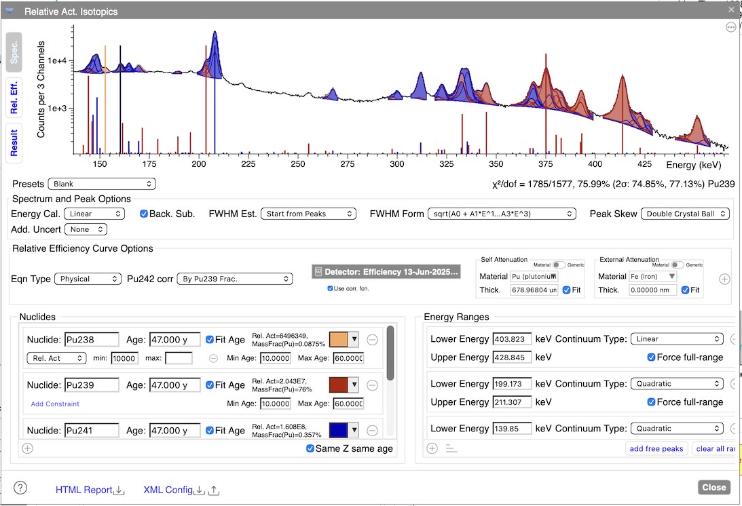Click the self attenuation Thick. field
This screenshot has width=742, height=506.
coord(534,290)
